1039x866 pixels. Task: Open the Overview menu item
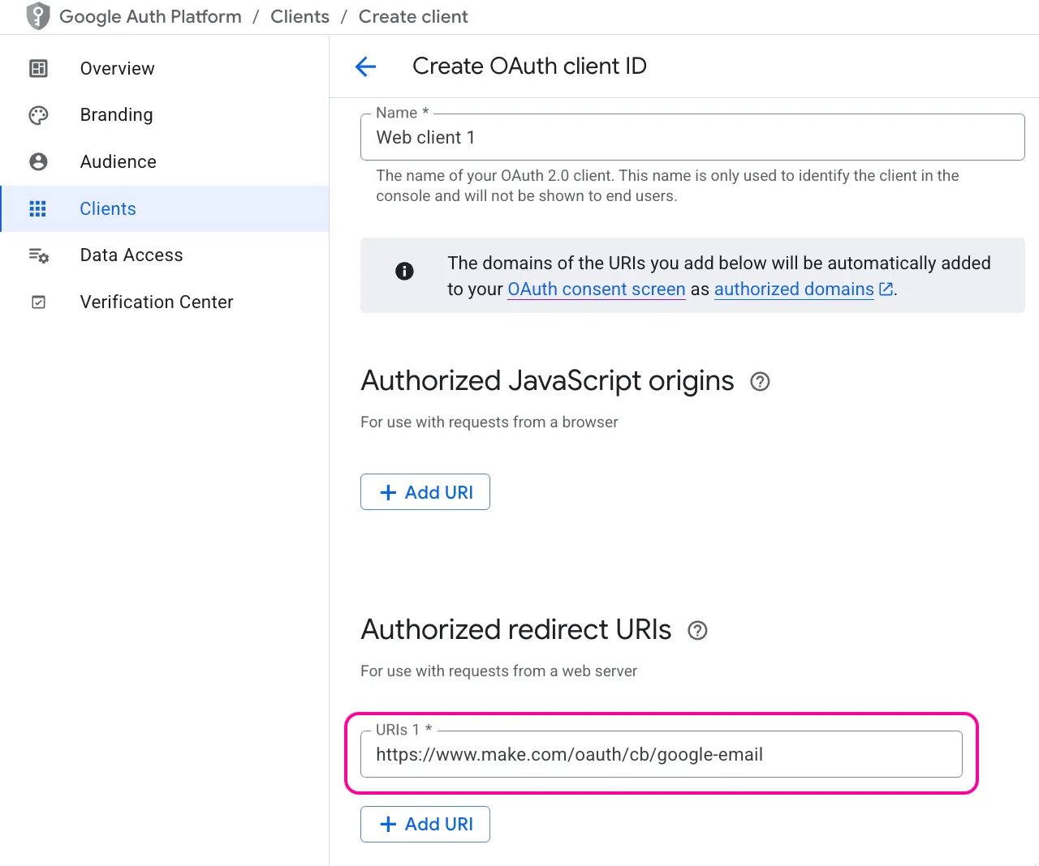pyautogui.click(x=164, y=69)
